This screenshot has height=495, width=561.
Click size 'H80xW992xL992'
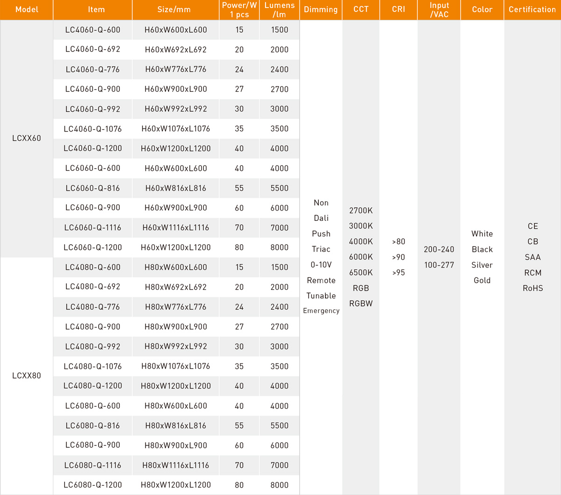(x=176, y=346)
